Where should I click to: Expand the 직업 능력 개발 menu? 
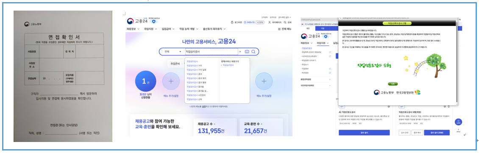189,29
